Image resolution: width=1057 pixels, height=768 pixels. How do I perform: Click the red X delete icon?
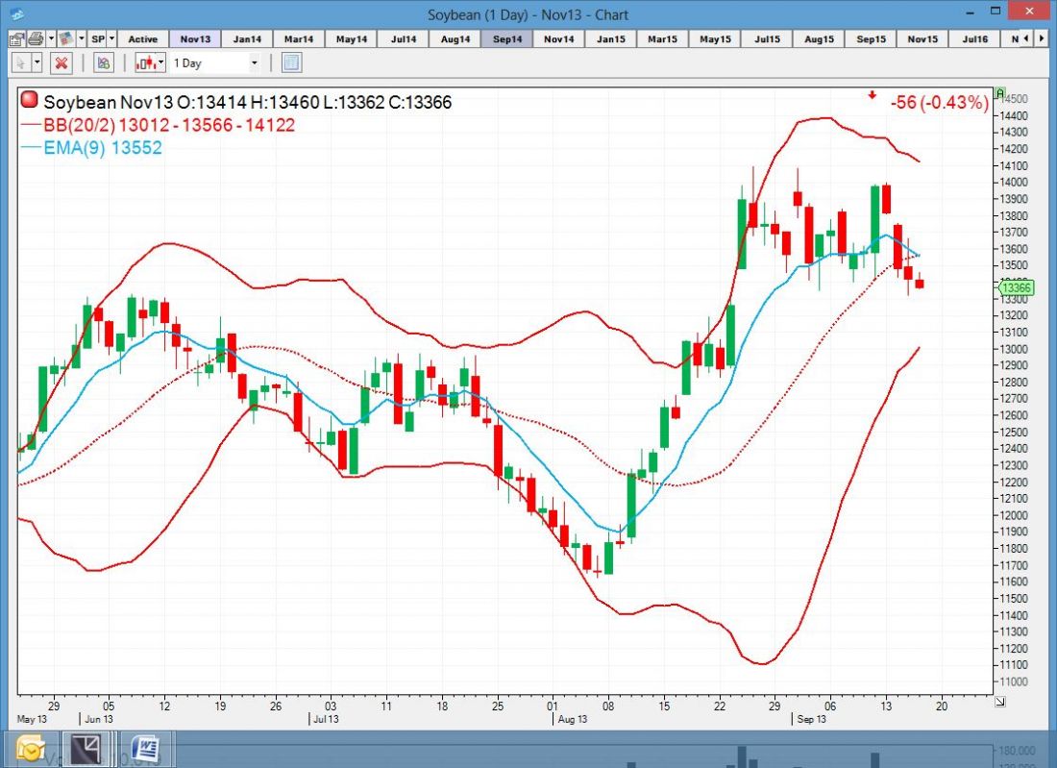pos(61,62)
